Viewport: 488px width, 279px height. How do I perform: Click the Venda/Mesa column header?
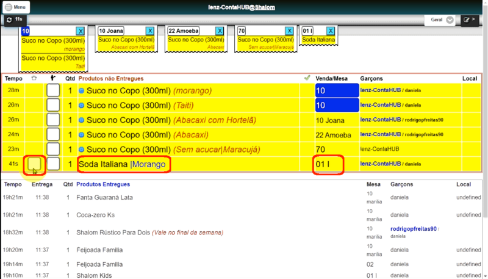331,79
